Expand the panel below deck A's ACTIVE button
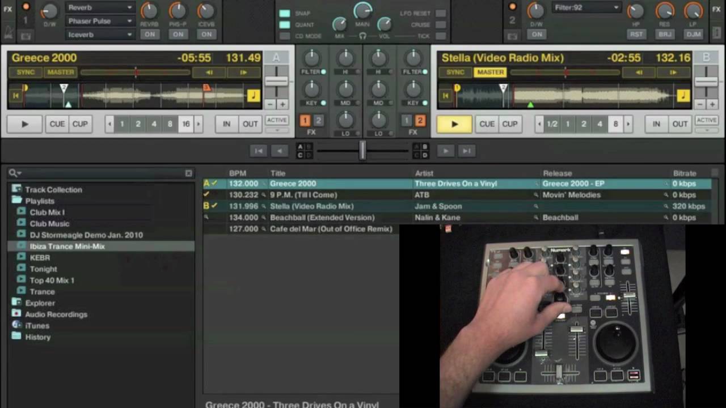 [277, 130]
